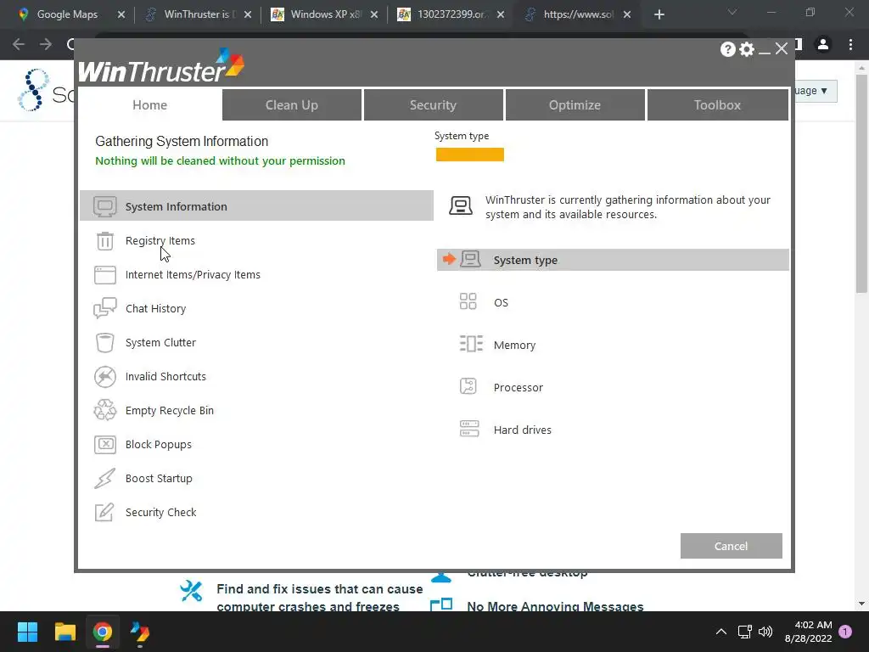Viewport: 869px width, 652px height.
Task: Select Security Check label
Action: (x=160, y=512)
